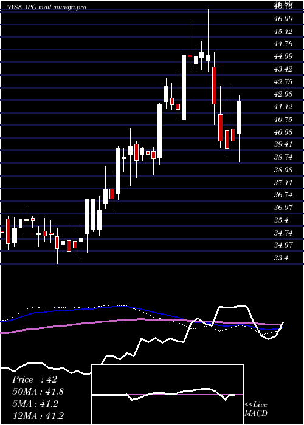
Task: Select the latest white candlestick on the right
Action: click(x=239, y=117)
